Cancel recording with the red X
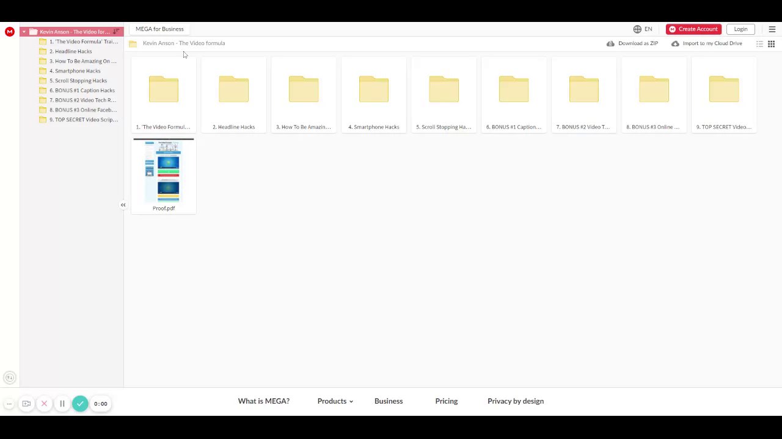Viewport: 782px width, 439px height. [x=44, y=404]
